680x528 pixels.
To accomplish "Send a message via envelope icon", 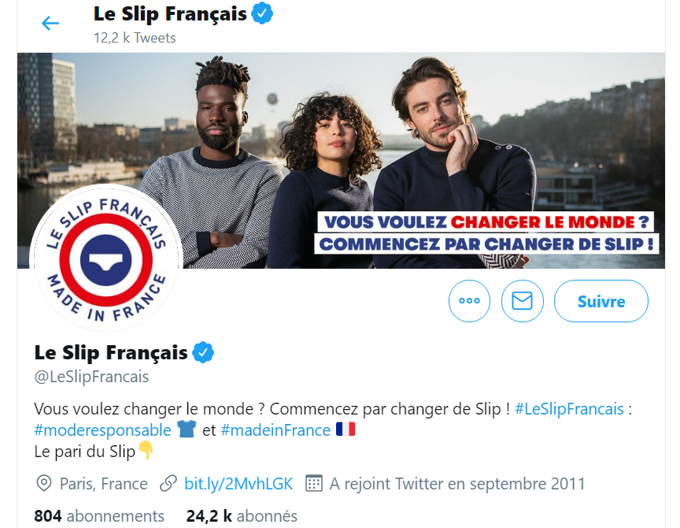I will (522, 301).
